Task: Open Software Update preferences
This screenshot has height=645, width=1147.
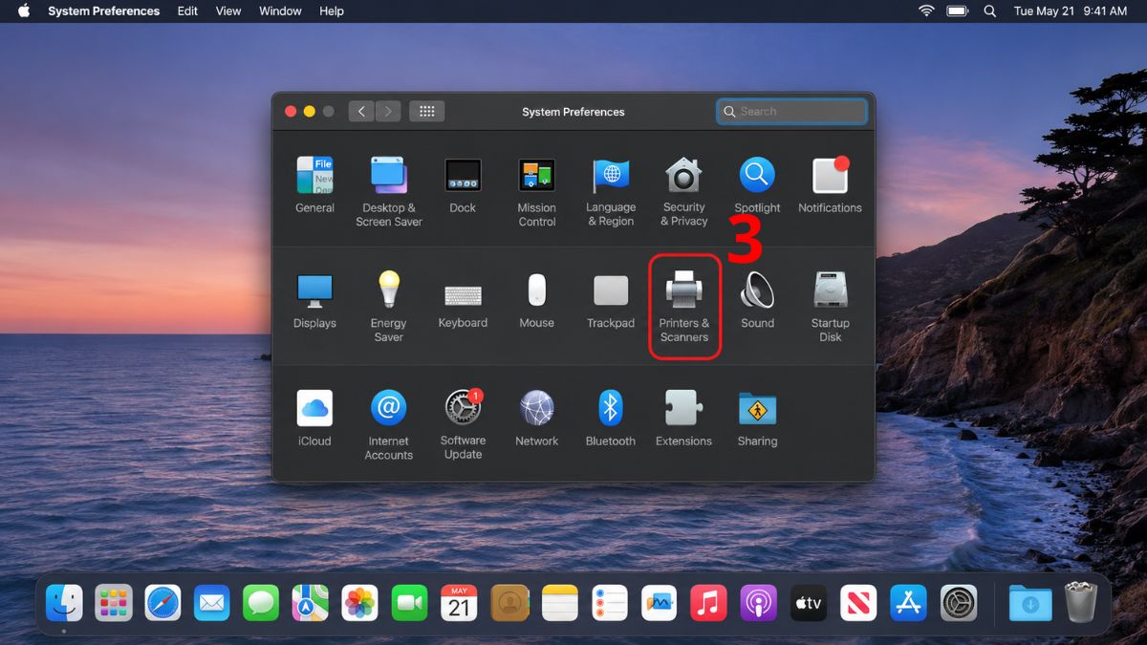Action: [463, 425]
